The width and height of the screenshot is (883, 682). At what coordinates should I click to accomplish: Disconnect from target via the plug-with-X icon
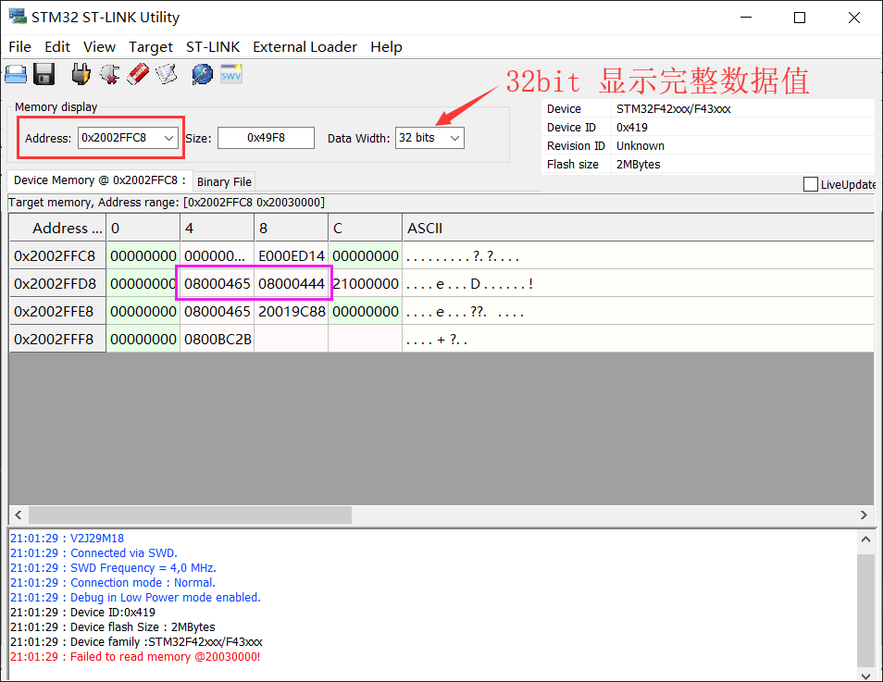[109, 74]
